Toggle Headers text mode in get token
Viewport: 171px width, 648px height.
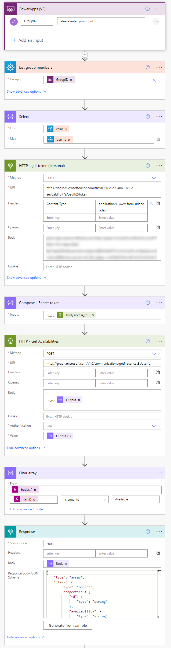point(158,203)
